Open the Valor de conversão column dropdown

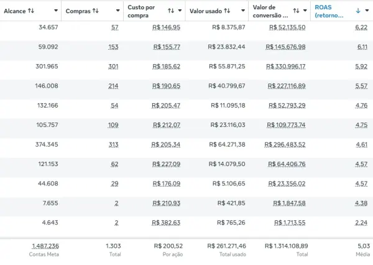click(x=305, y=11)
